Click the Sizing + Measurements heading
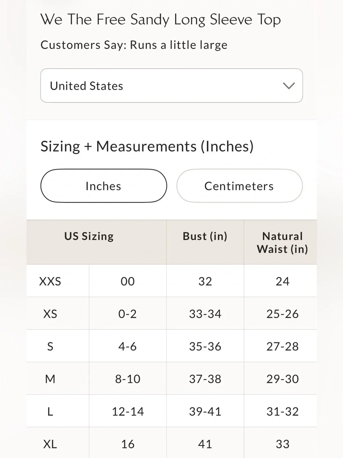 [147, 146]
